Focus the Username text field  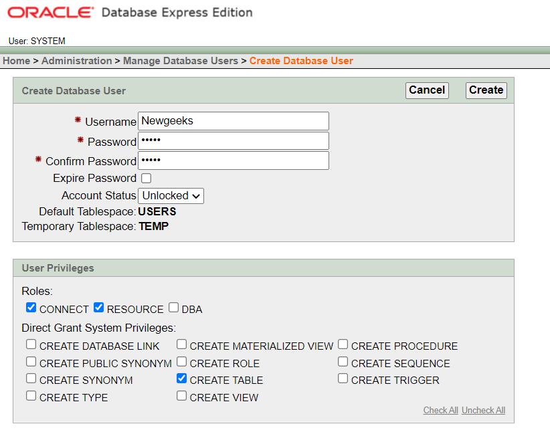234,121
